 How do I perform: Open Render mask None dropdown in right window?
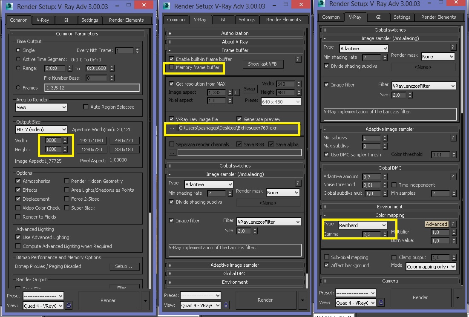point(438,57)
